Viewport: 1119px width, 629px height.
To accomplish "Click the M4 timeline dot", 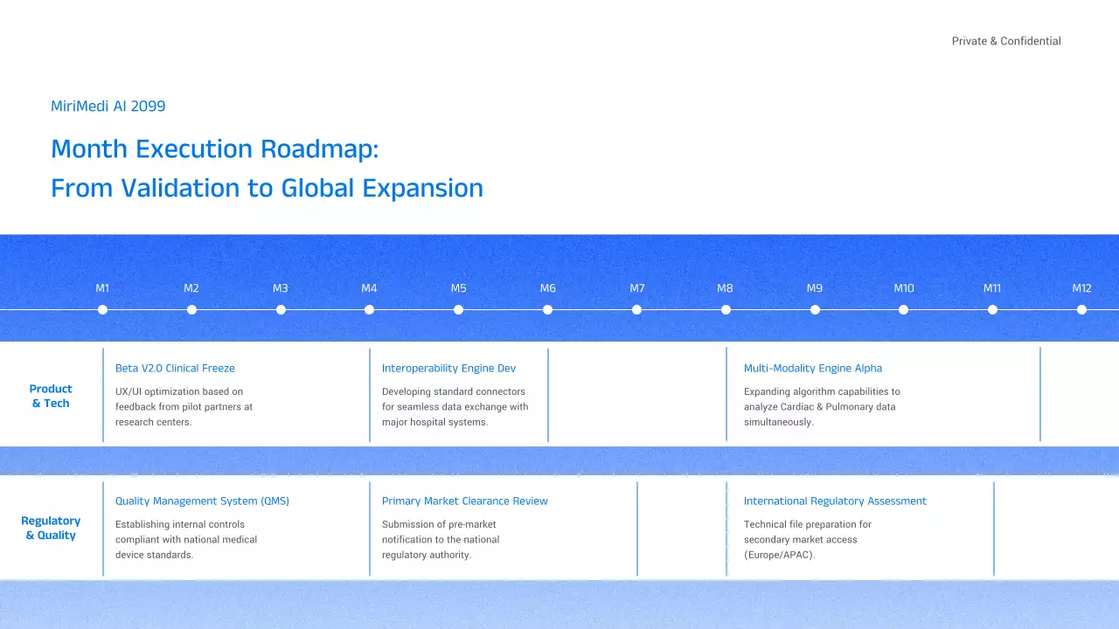I will 369,309.
